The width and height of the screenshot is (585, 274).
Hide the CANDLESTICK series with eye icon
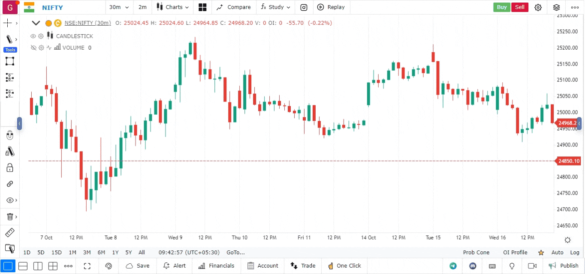[x=33, y=36]
